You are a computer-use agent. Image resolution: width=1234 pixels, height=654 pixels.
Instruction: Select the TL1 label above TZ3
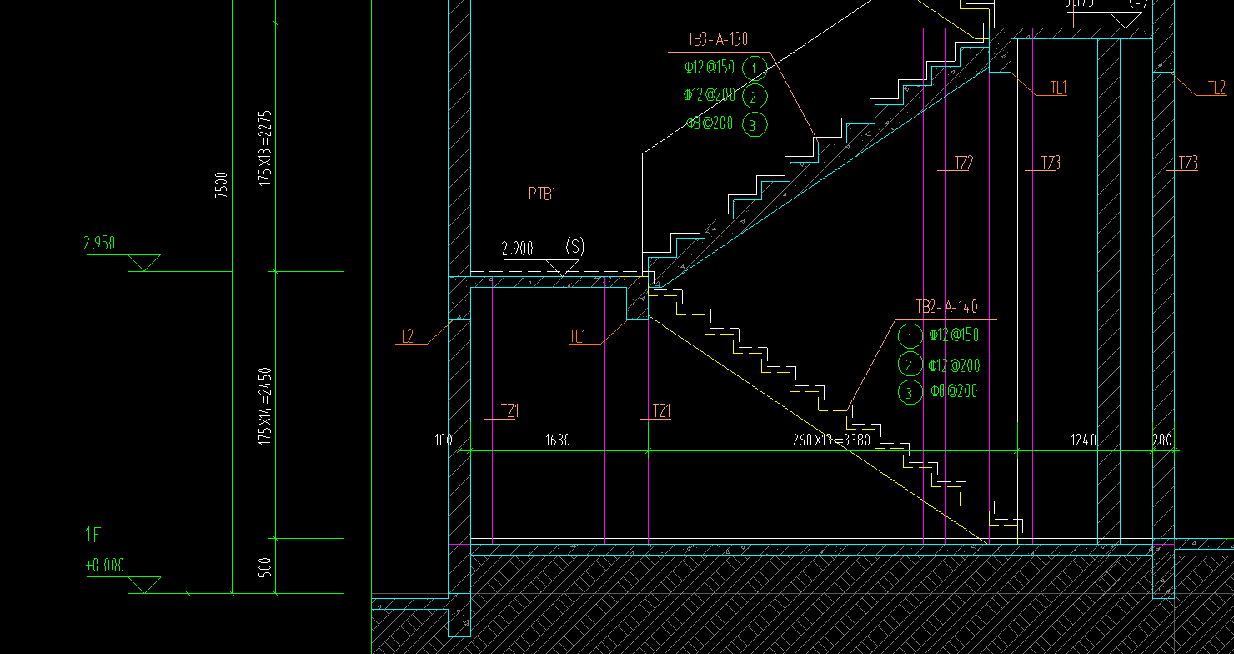(1057, 88)
